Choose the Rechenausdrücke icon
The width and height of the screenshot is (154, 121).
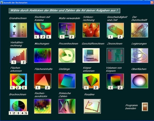[42, 106]
